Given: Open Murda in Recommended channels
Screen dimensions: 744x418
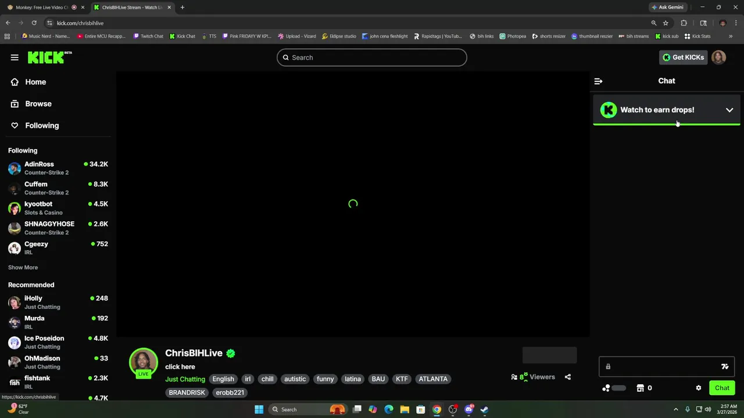Looking at the screenshot, I should click(58, 322).
